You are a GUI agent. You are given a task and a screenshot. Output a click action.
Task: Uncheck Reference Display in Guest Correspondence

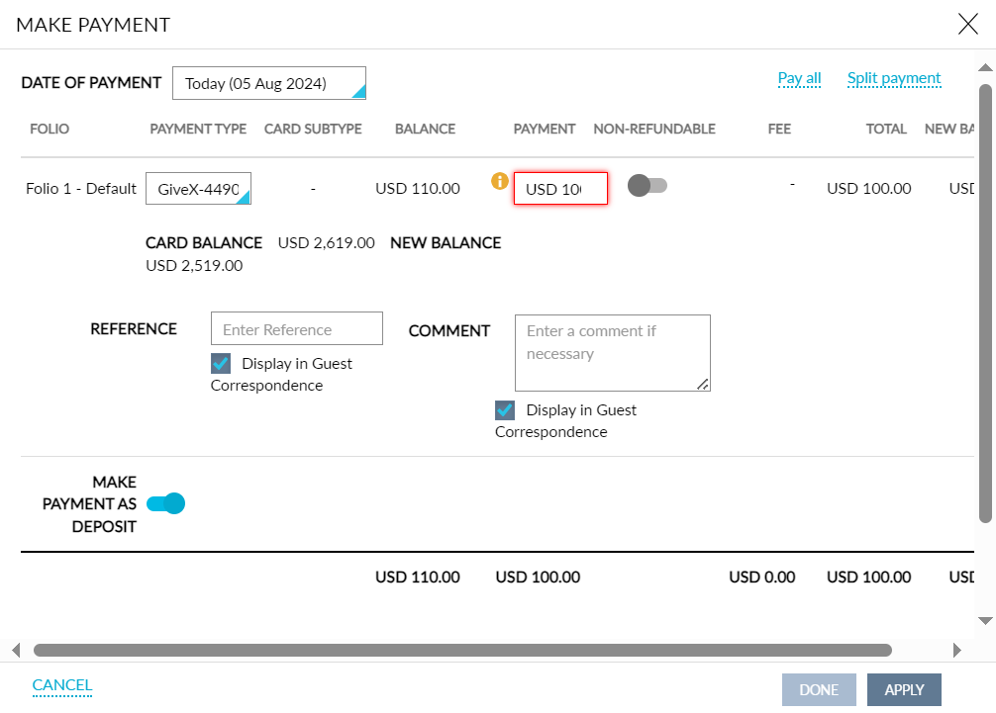coord(221,363)
